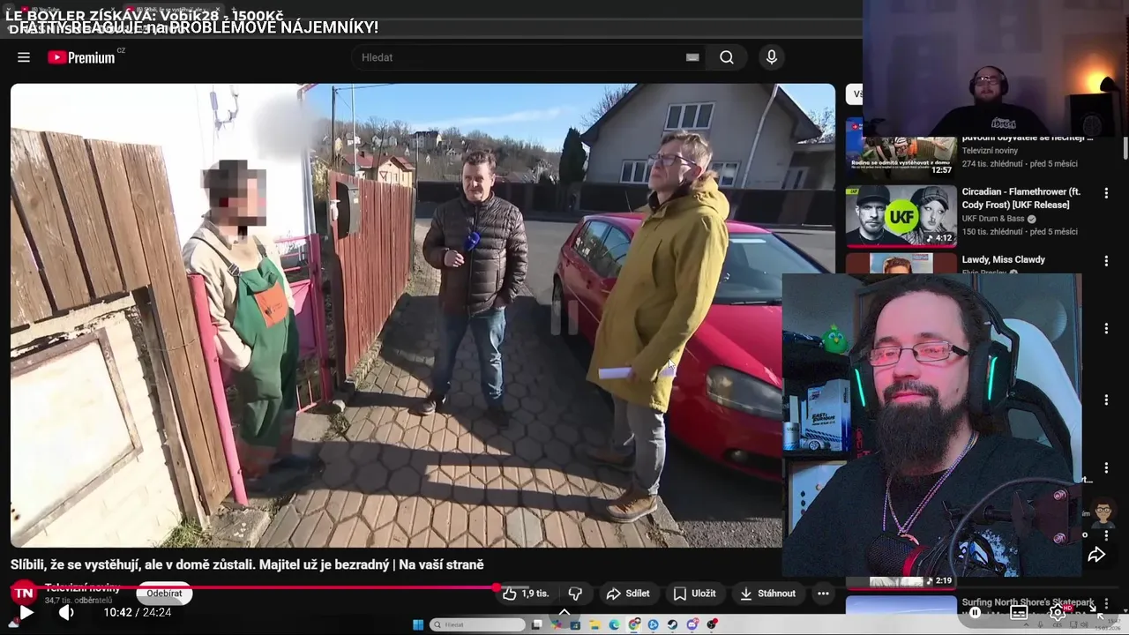1129x635 pixels.
Task: Click the share arrow icon beside the webcam overlay
Action: (1096, 555)
